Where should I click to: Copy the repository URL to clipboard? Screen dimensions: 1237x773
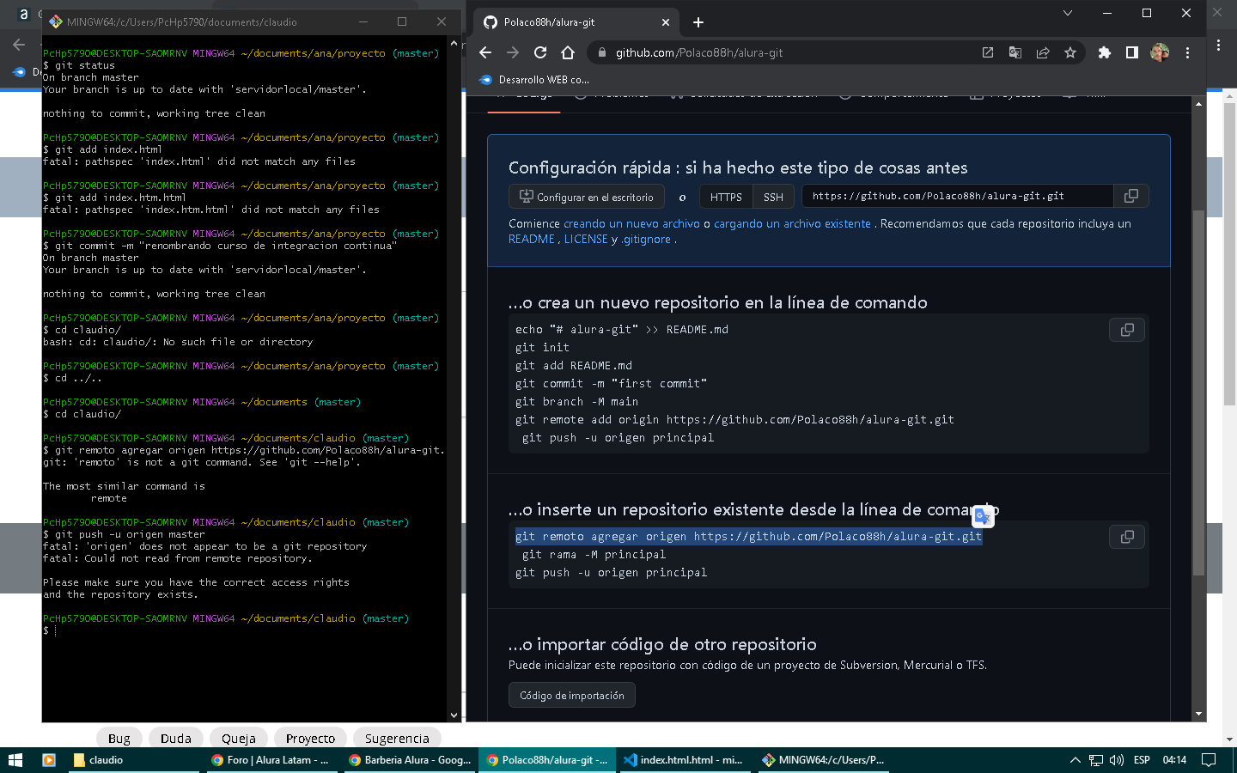point(1131,196)
